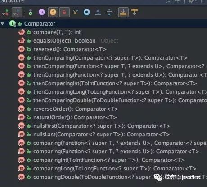Click method icon of thenComparingDouble row

21,100
